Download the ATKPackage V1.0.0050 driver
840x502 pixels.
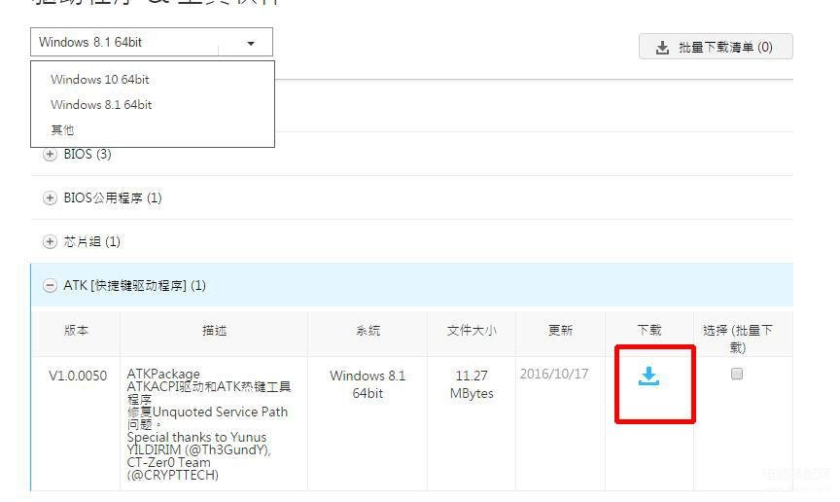[648, 376]
